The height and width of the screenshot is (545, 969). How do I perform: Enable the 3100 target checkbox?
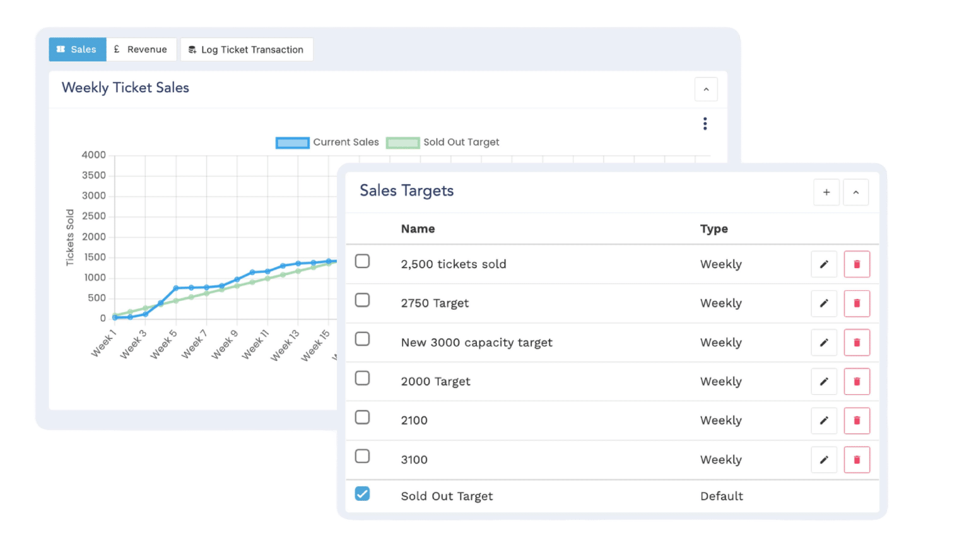[362, 456]
